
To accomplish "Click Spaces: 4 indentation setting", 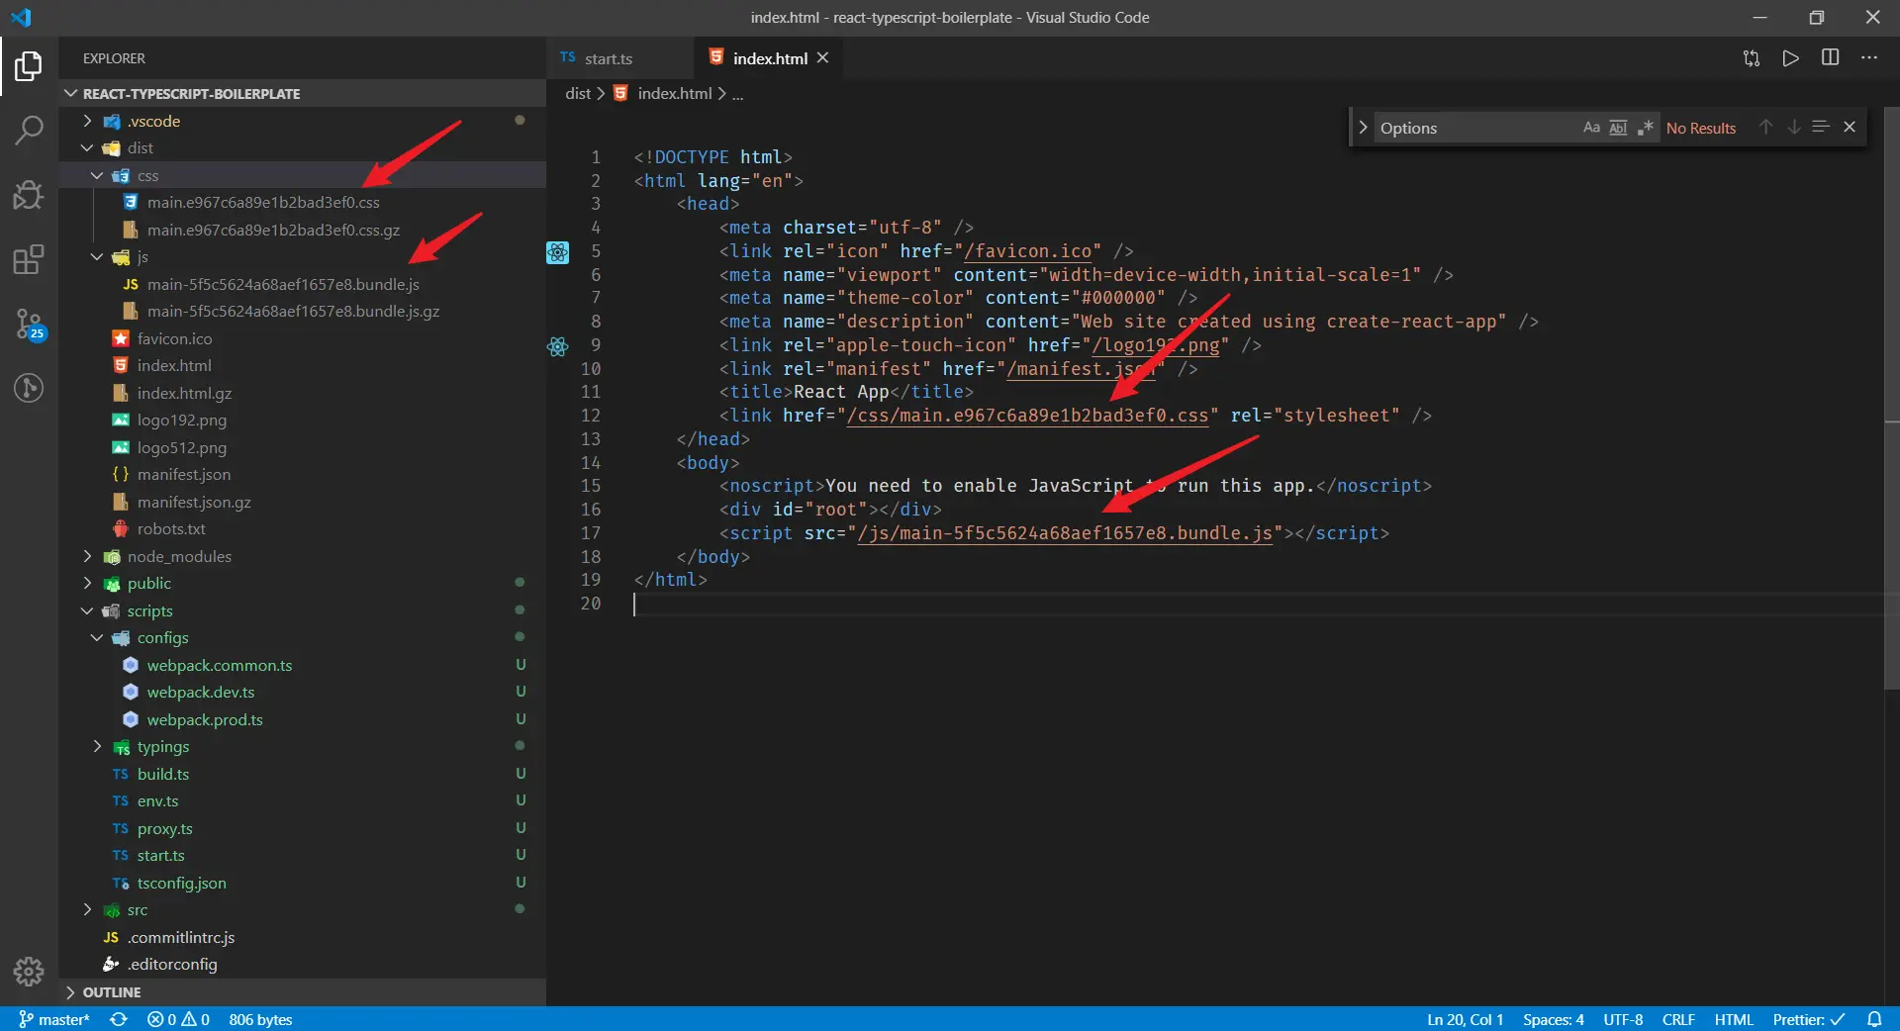I will tap(1554, 1019).
